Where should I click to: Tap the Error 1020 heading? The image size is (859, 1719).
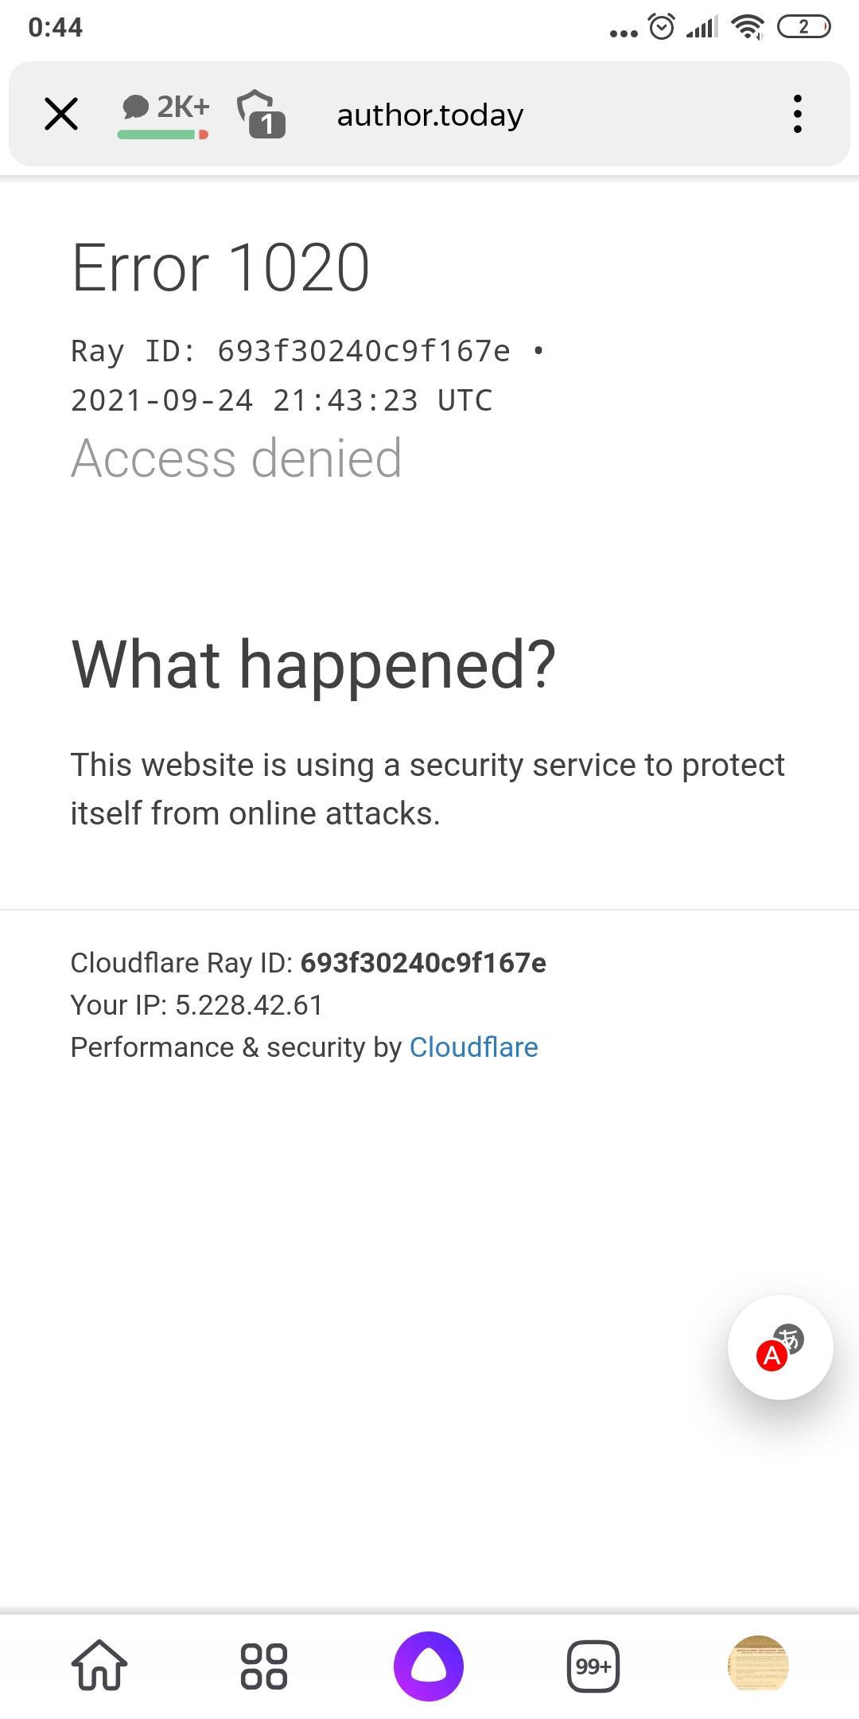click(x=220, y=267)
